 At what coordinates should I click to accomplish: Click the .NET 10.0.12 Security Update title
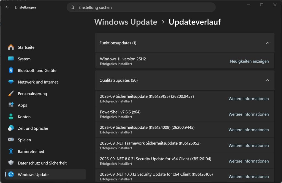156,174
